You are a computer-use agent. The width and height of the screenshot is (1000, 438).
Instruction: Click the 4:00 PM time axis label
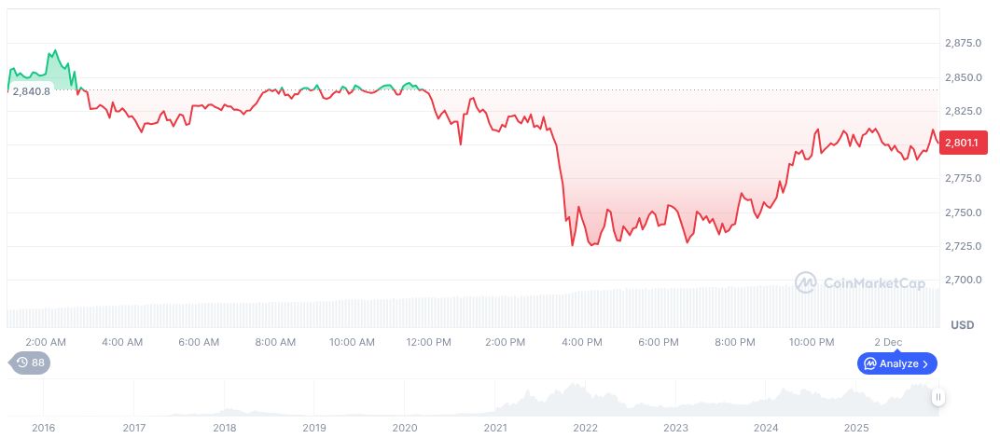tap(581, 342)
